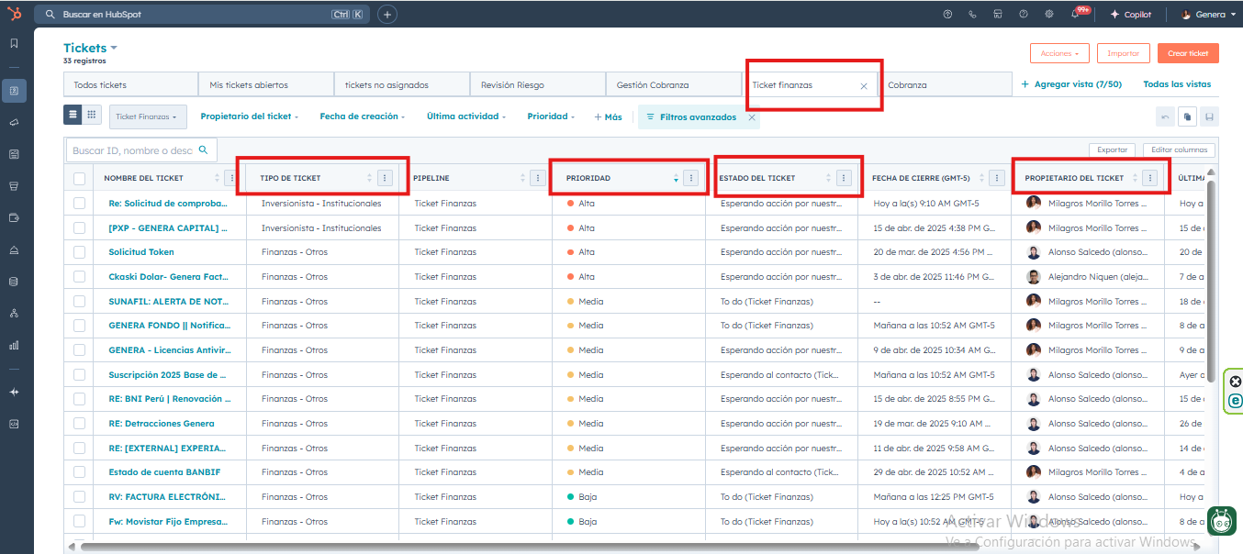Check the select-all tickets checkbox
This screenshot has width=1243, height=554.
coord(79,179)
